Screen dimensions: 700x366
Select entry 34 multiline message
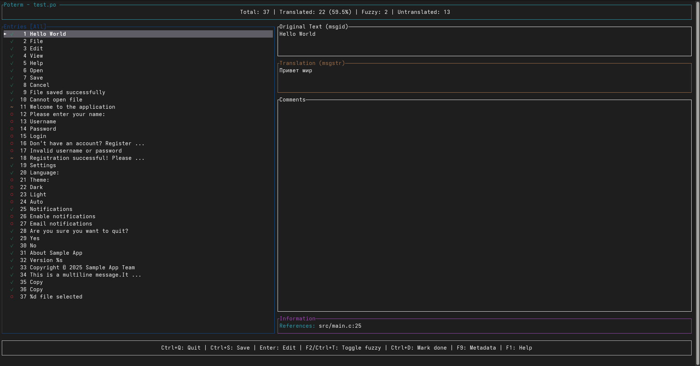point(138,275)
